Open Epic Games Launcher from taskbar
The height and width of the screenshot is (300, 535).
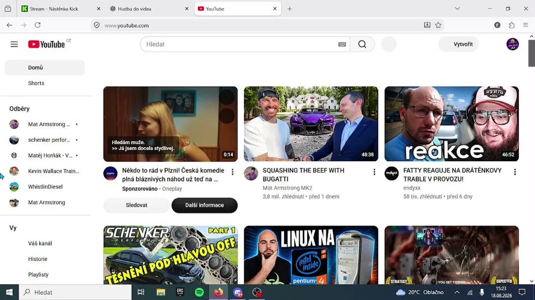click(x=180, y=292)
